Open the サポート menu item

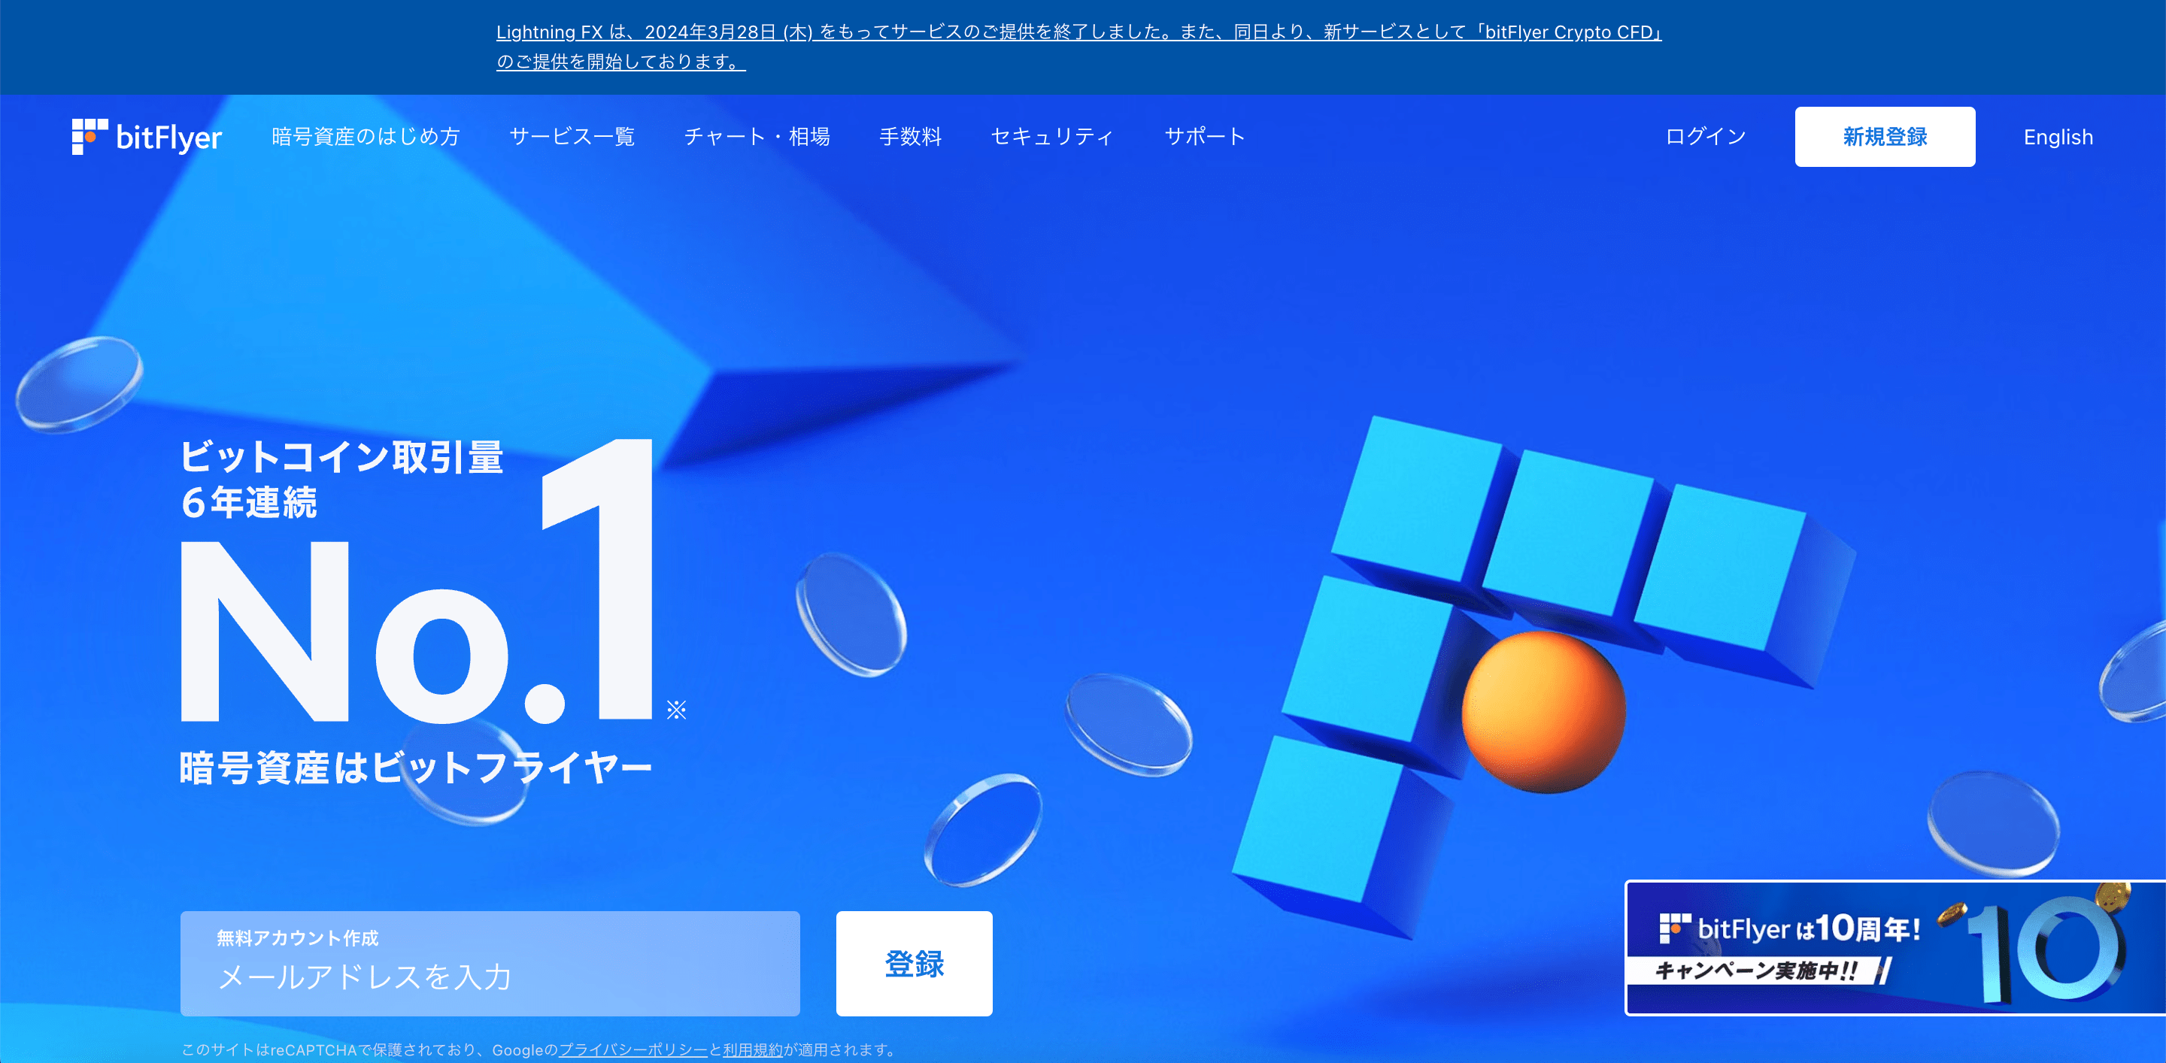1205,137
